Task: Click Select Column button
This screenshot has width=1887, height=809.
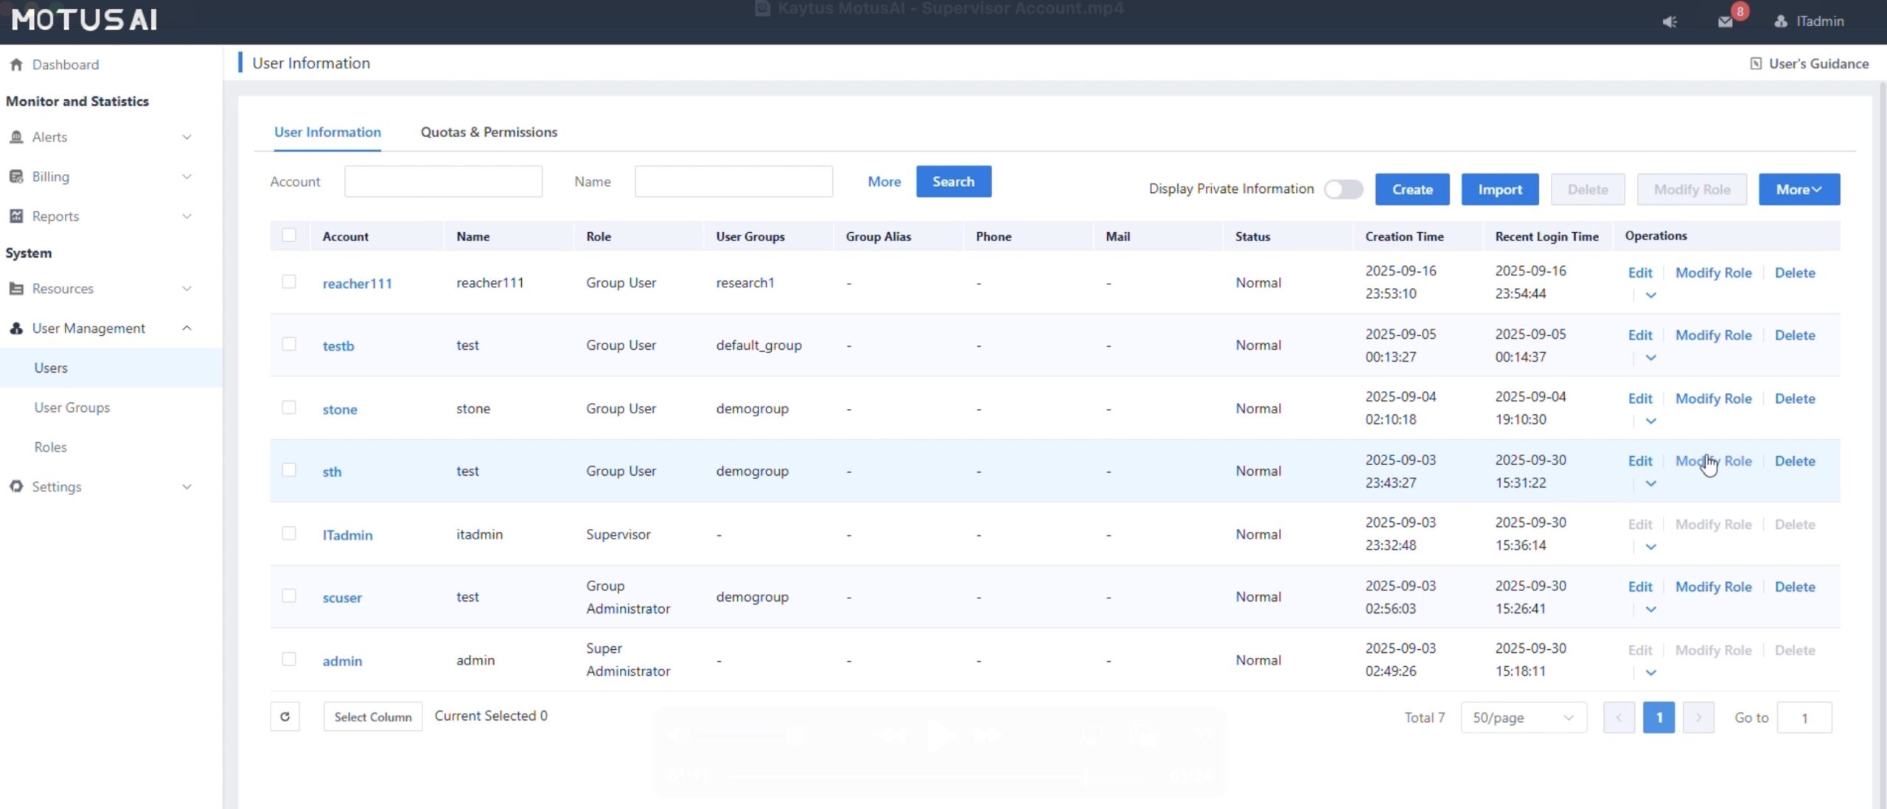Action: point(373,716)
